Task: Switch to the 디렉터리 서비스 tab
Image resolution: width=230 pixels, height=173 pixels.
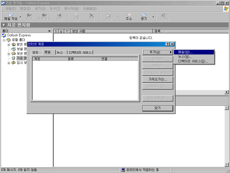Action: click(x=80, y=52)
